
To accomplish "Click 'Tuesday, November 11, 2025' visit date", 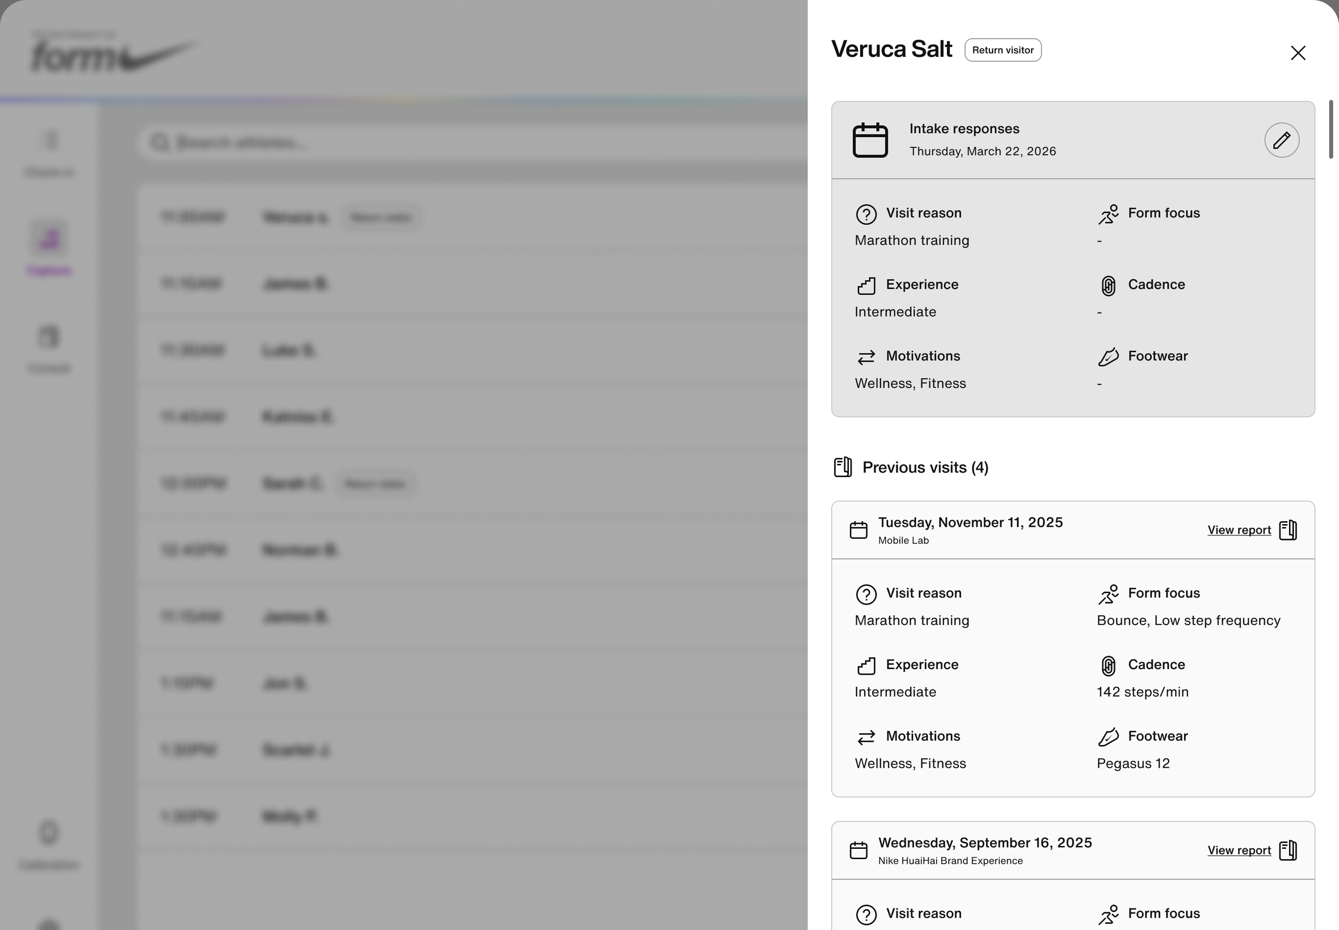I will tap(970, 522).
